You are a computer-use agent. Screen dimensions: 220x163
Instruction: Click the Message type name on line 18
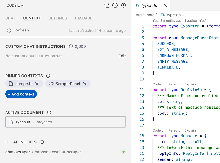189,136
